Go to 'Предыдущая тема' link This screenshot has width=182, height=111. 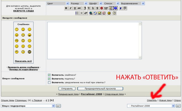coord(68,94)
